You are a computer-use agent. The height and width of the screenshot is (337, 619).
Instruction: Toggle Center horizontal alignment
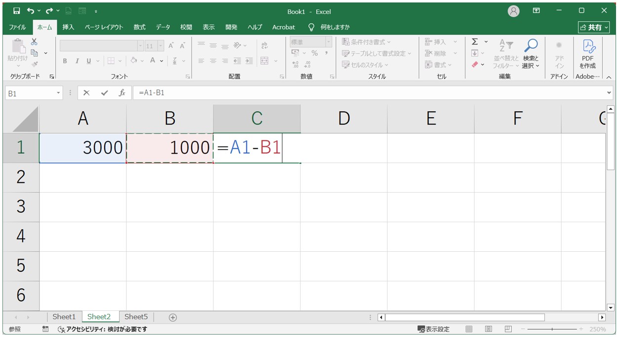pyautogui.click(x=213, y=61)
